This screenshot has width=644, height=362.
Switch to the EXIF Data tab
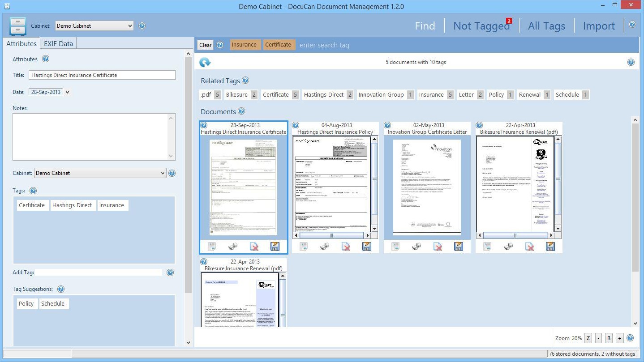(58, 43)
